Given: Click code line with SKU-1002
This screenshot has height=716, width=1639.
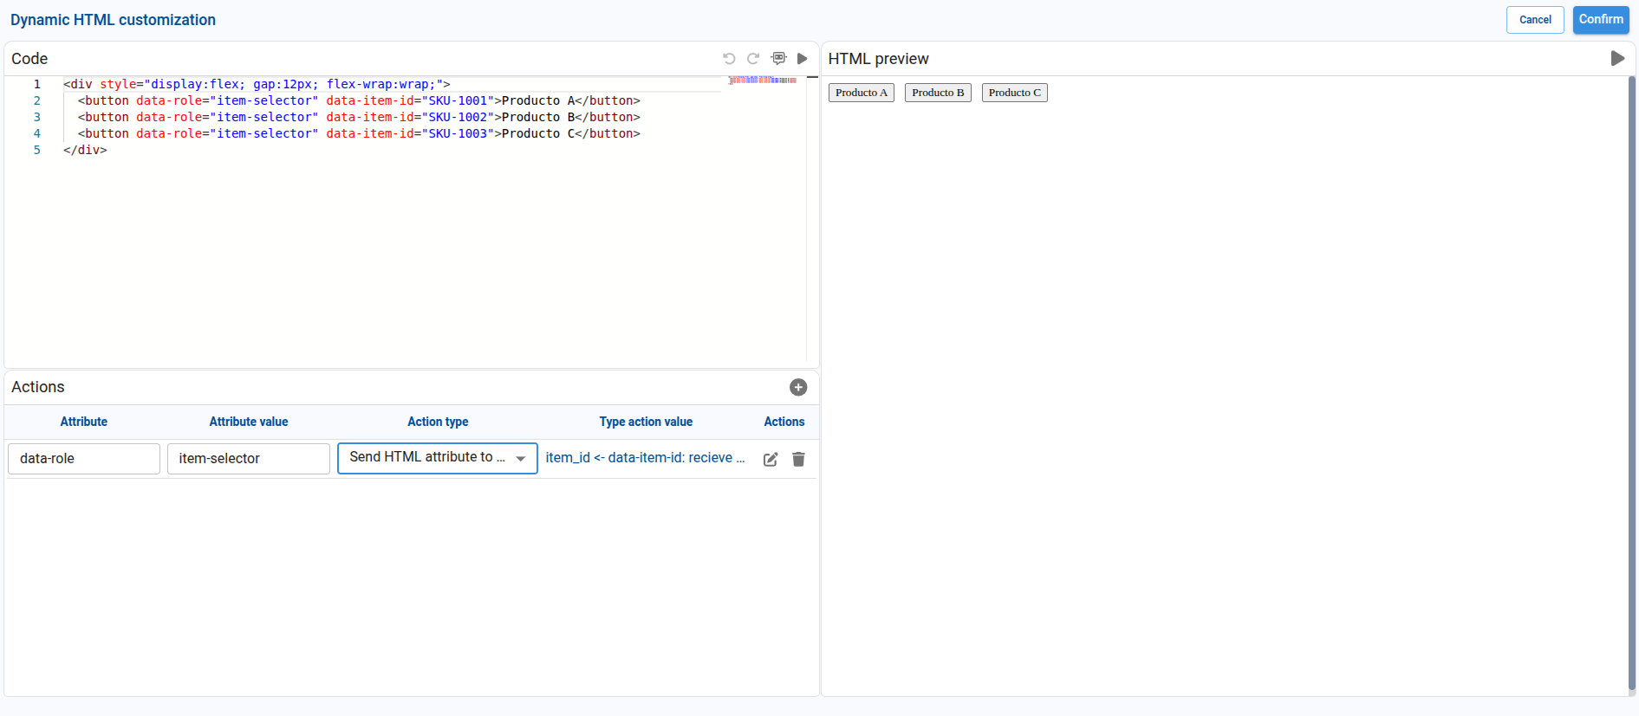Looking at the screenshot, I should (x=359, y=117).
